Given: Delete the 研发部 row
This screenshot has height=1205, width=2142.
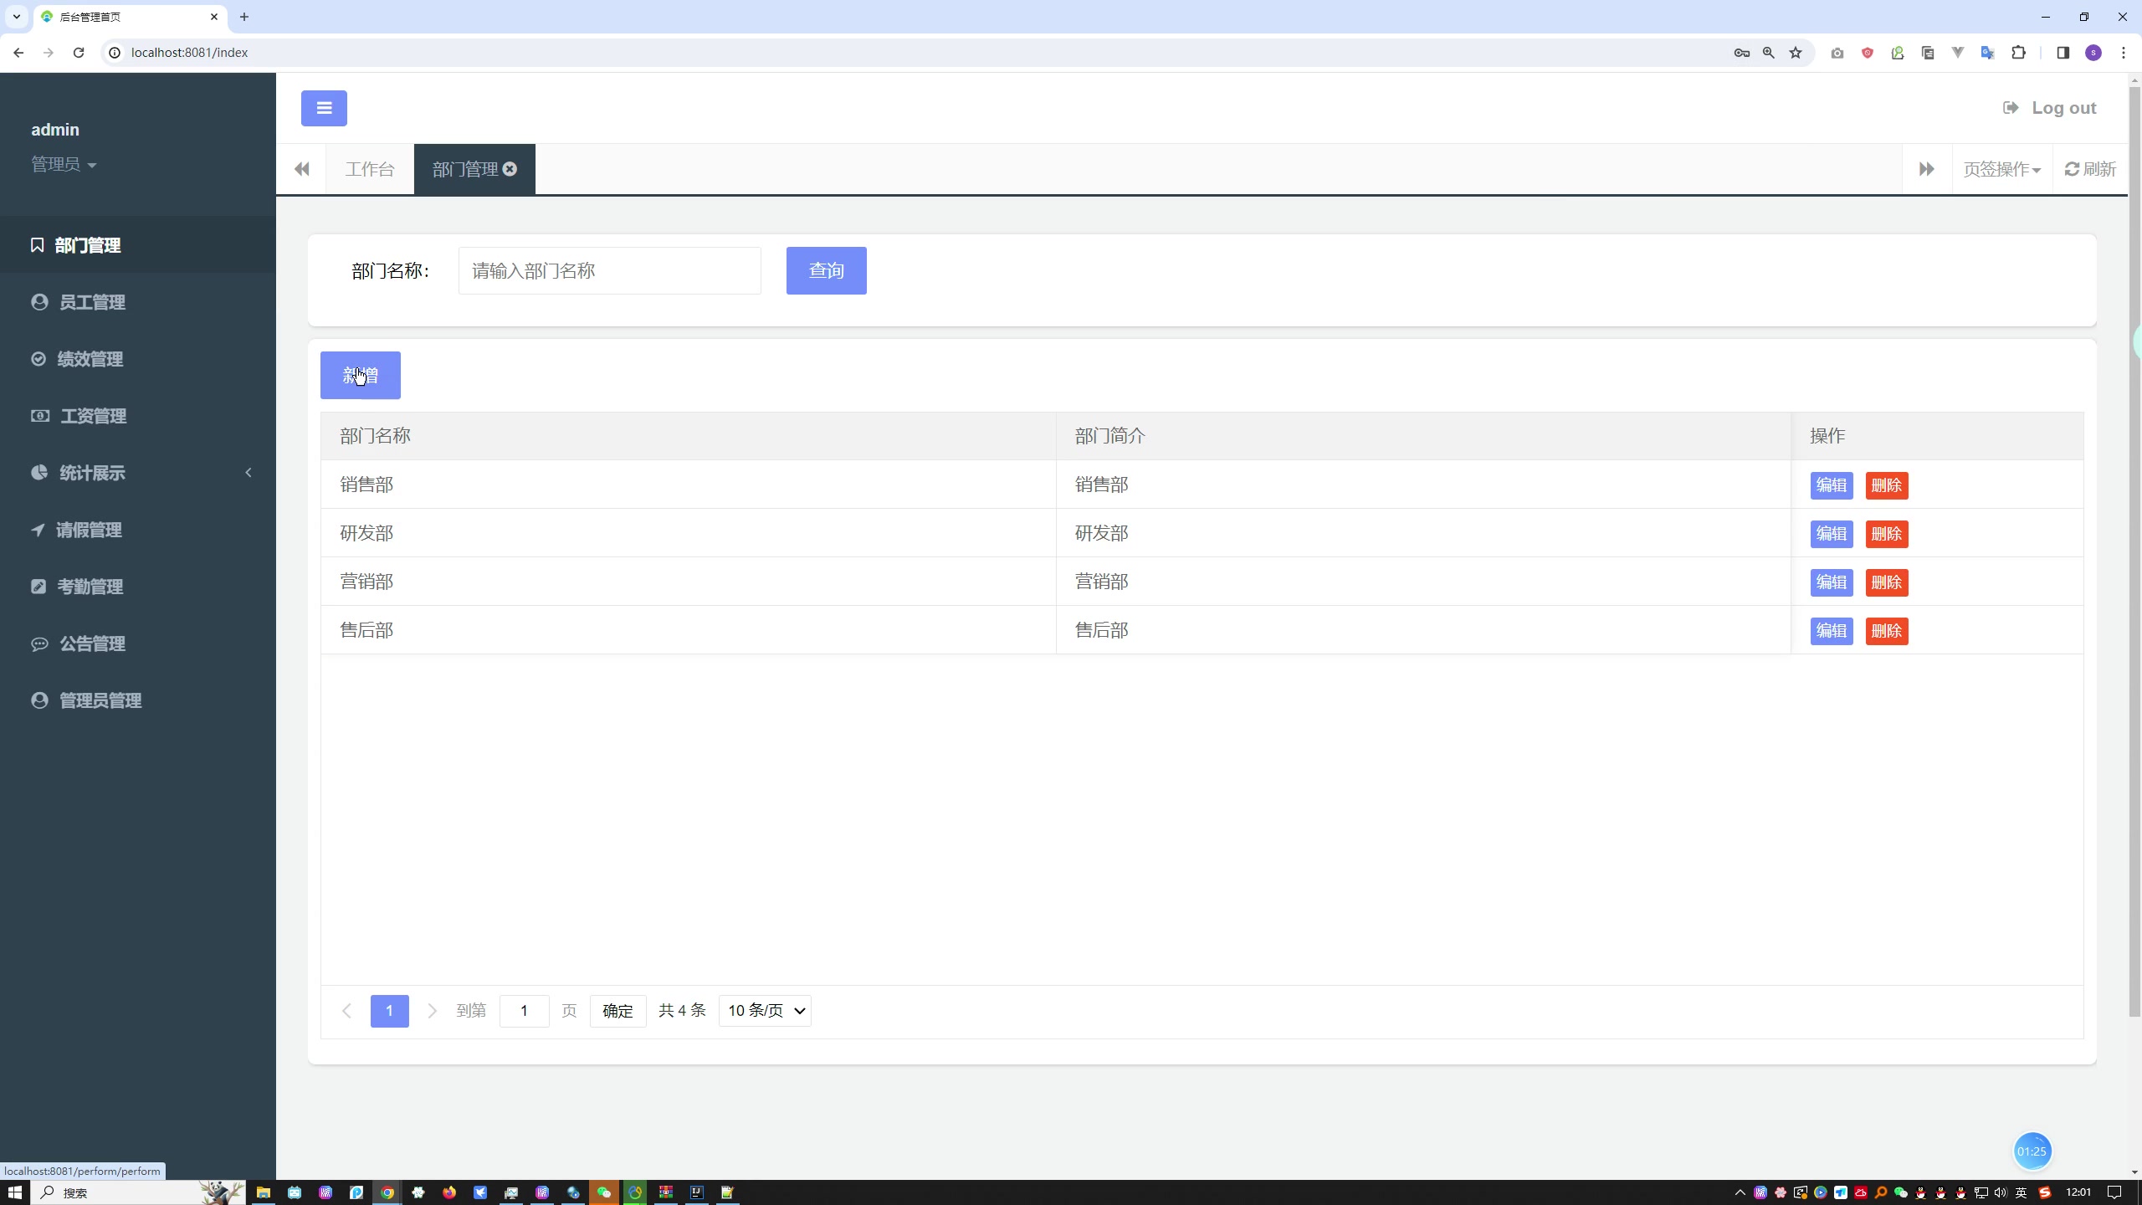Looking at the screenshot, I should (x=1887, y=534).
